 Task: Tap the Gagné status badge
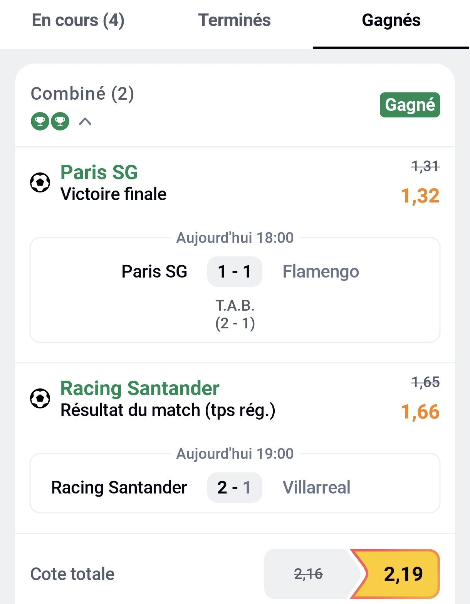[410, 105]
